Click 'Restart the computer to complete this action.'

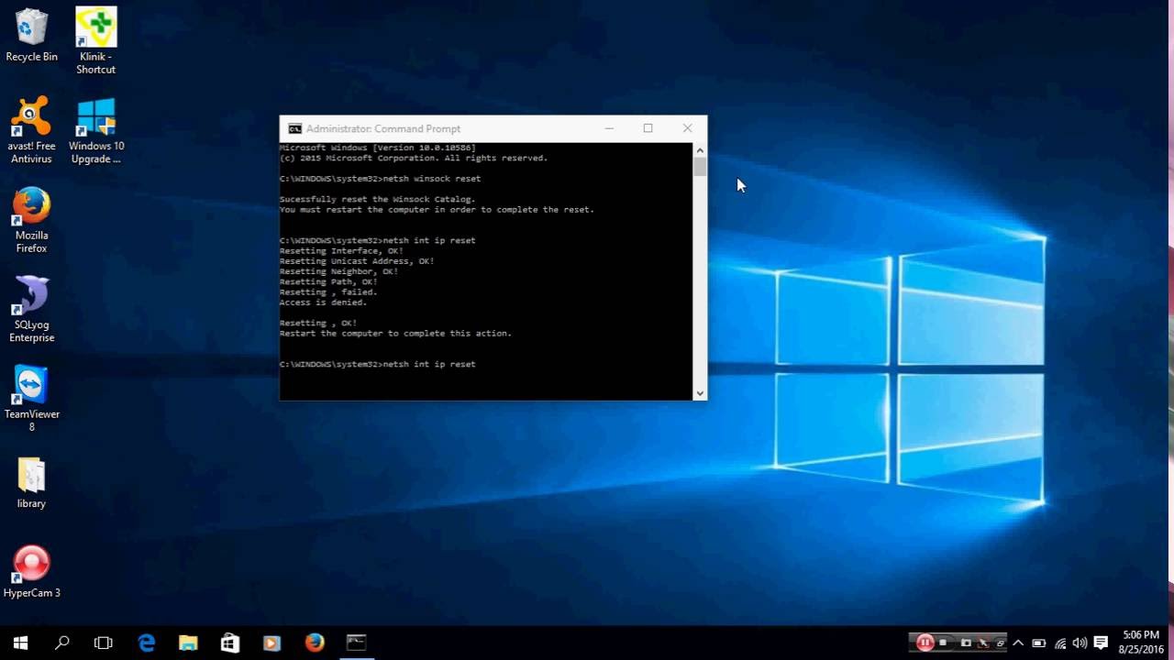coord(395,334)
